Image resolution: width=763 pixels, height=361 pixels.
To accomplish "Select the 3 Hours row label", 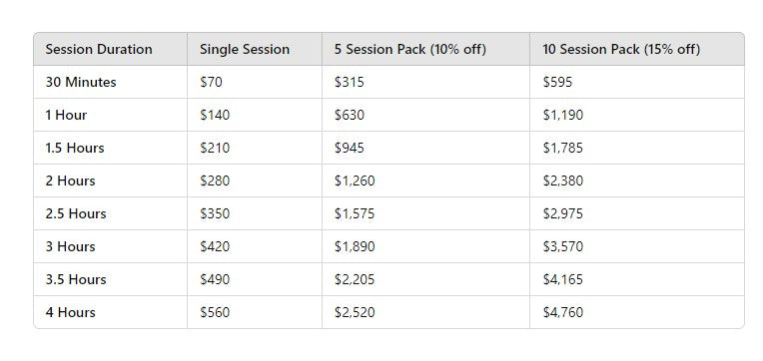I will click(x=70, y=247).
